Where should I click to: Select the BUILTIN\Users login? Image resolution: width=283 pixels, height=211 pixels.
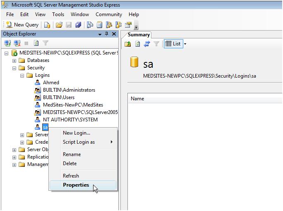[59, 97]
